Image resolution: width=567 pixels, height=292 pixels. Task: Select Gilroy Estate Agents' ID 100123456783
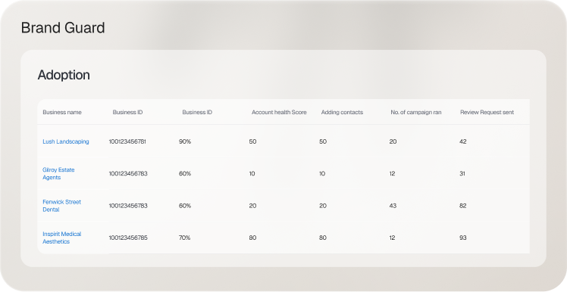tap(128, 174)
